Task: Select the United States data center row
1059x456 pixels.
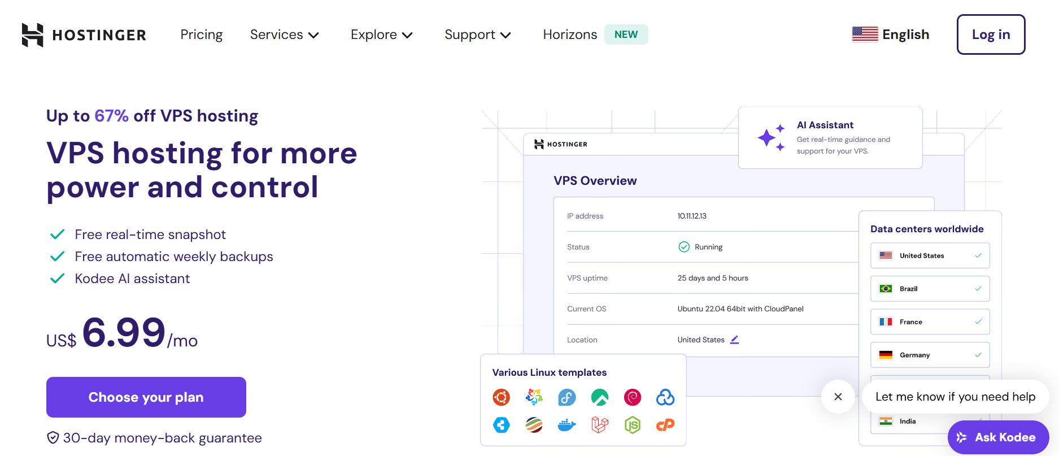Action: (x=930, y=255)
